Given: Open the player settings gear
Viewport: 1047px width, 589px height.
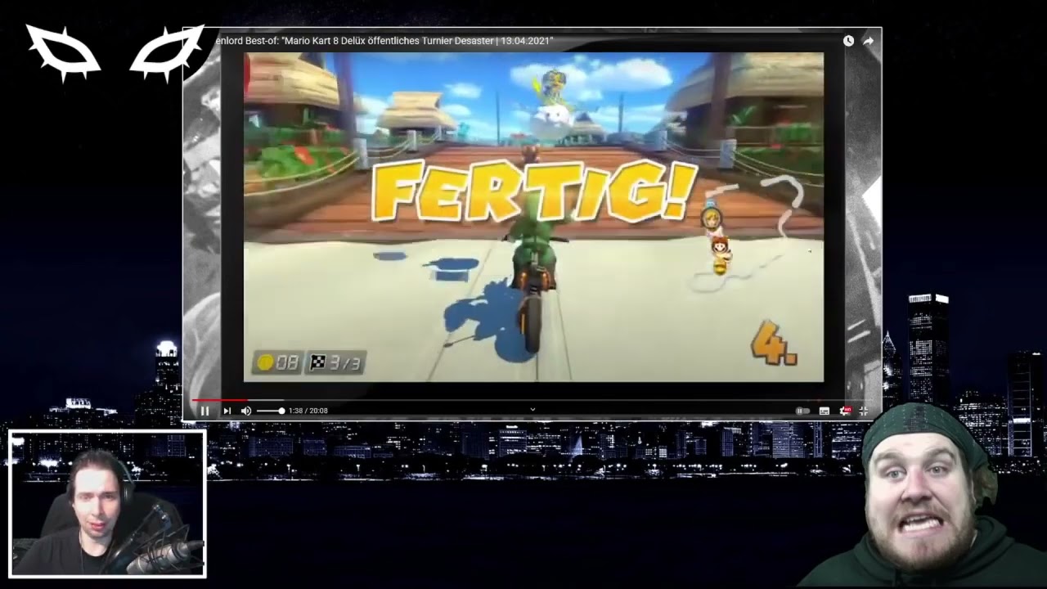Looking at the screenshot, I should coord(845,411).
